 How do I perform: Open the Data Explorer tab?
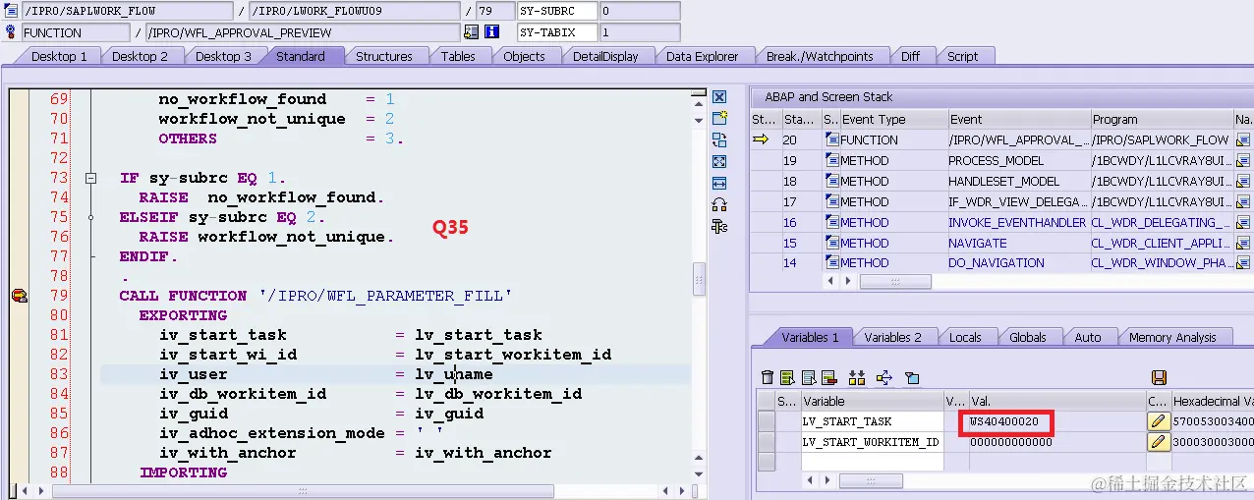[702, 56]
